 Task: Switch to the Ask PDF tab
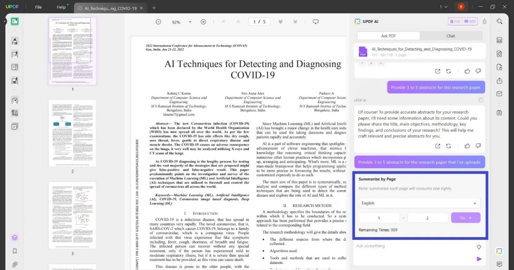[388, 36]
